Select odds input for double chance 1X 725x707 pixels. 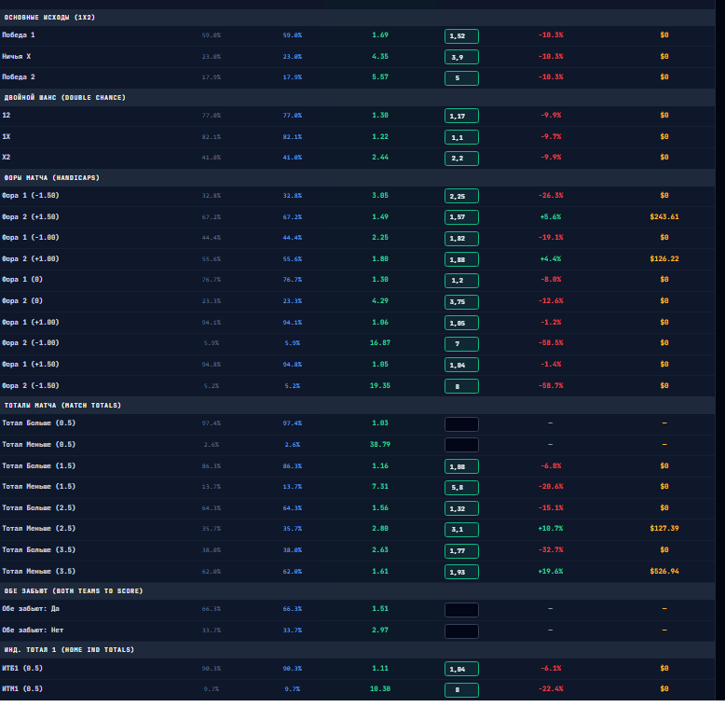[x=461, y=137]
